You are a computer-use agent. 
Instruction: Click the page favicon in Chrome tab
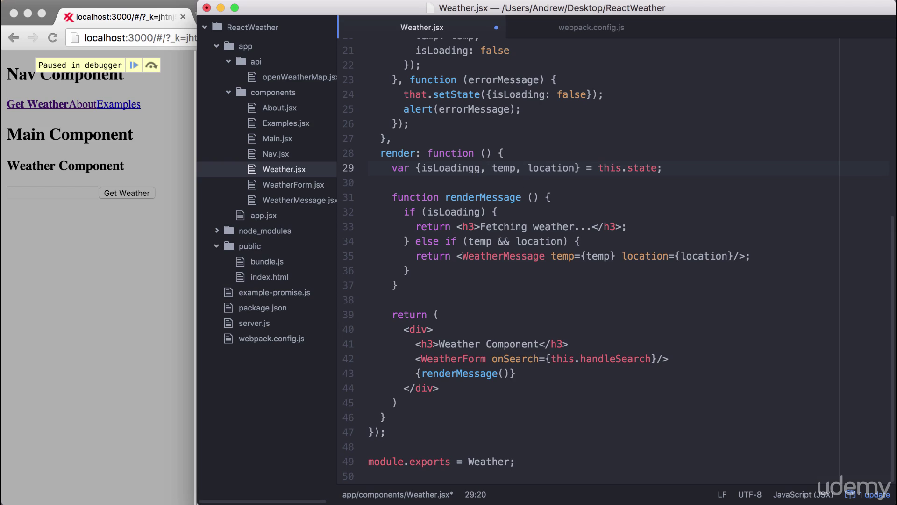pyautogui.click(x=69, y=17)
